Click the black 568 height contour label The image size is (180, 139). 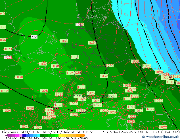[34, 37]
